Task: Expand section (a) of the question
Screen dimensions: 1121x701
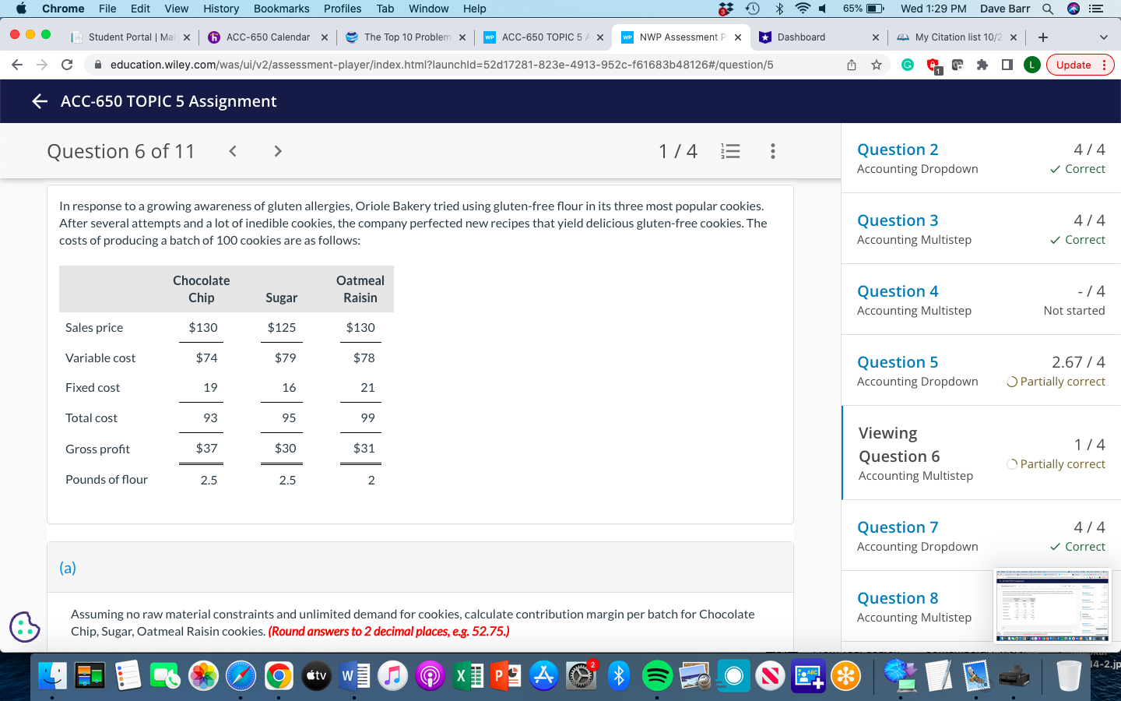Action: point(68,568)
